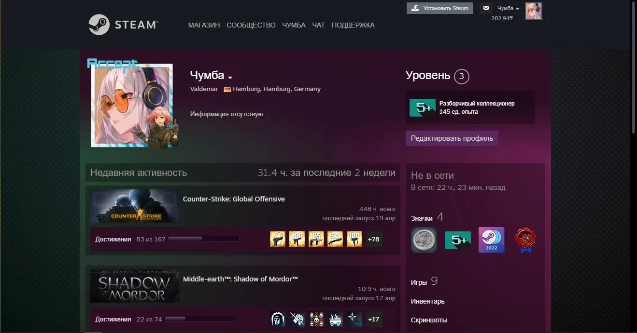Open the Чумба account dropdown in the header
The image size is (637, 333).
509,8
